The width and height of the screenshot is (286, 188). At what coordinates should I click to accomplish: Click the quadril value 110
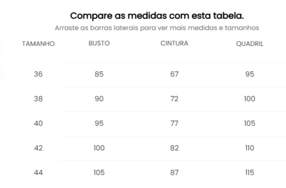(249, 148)
